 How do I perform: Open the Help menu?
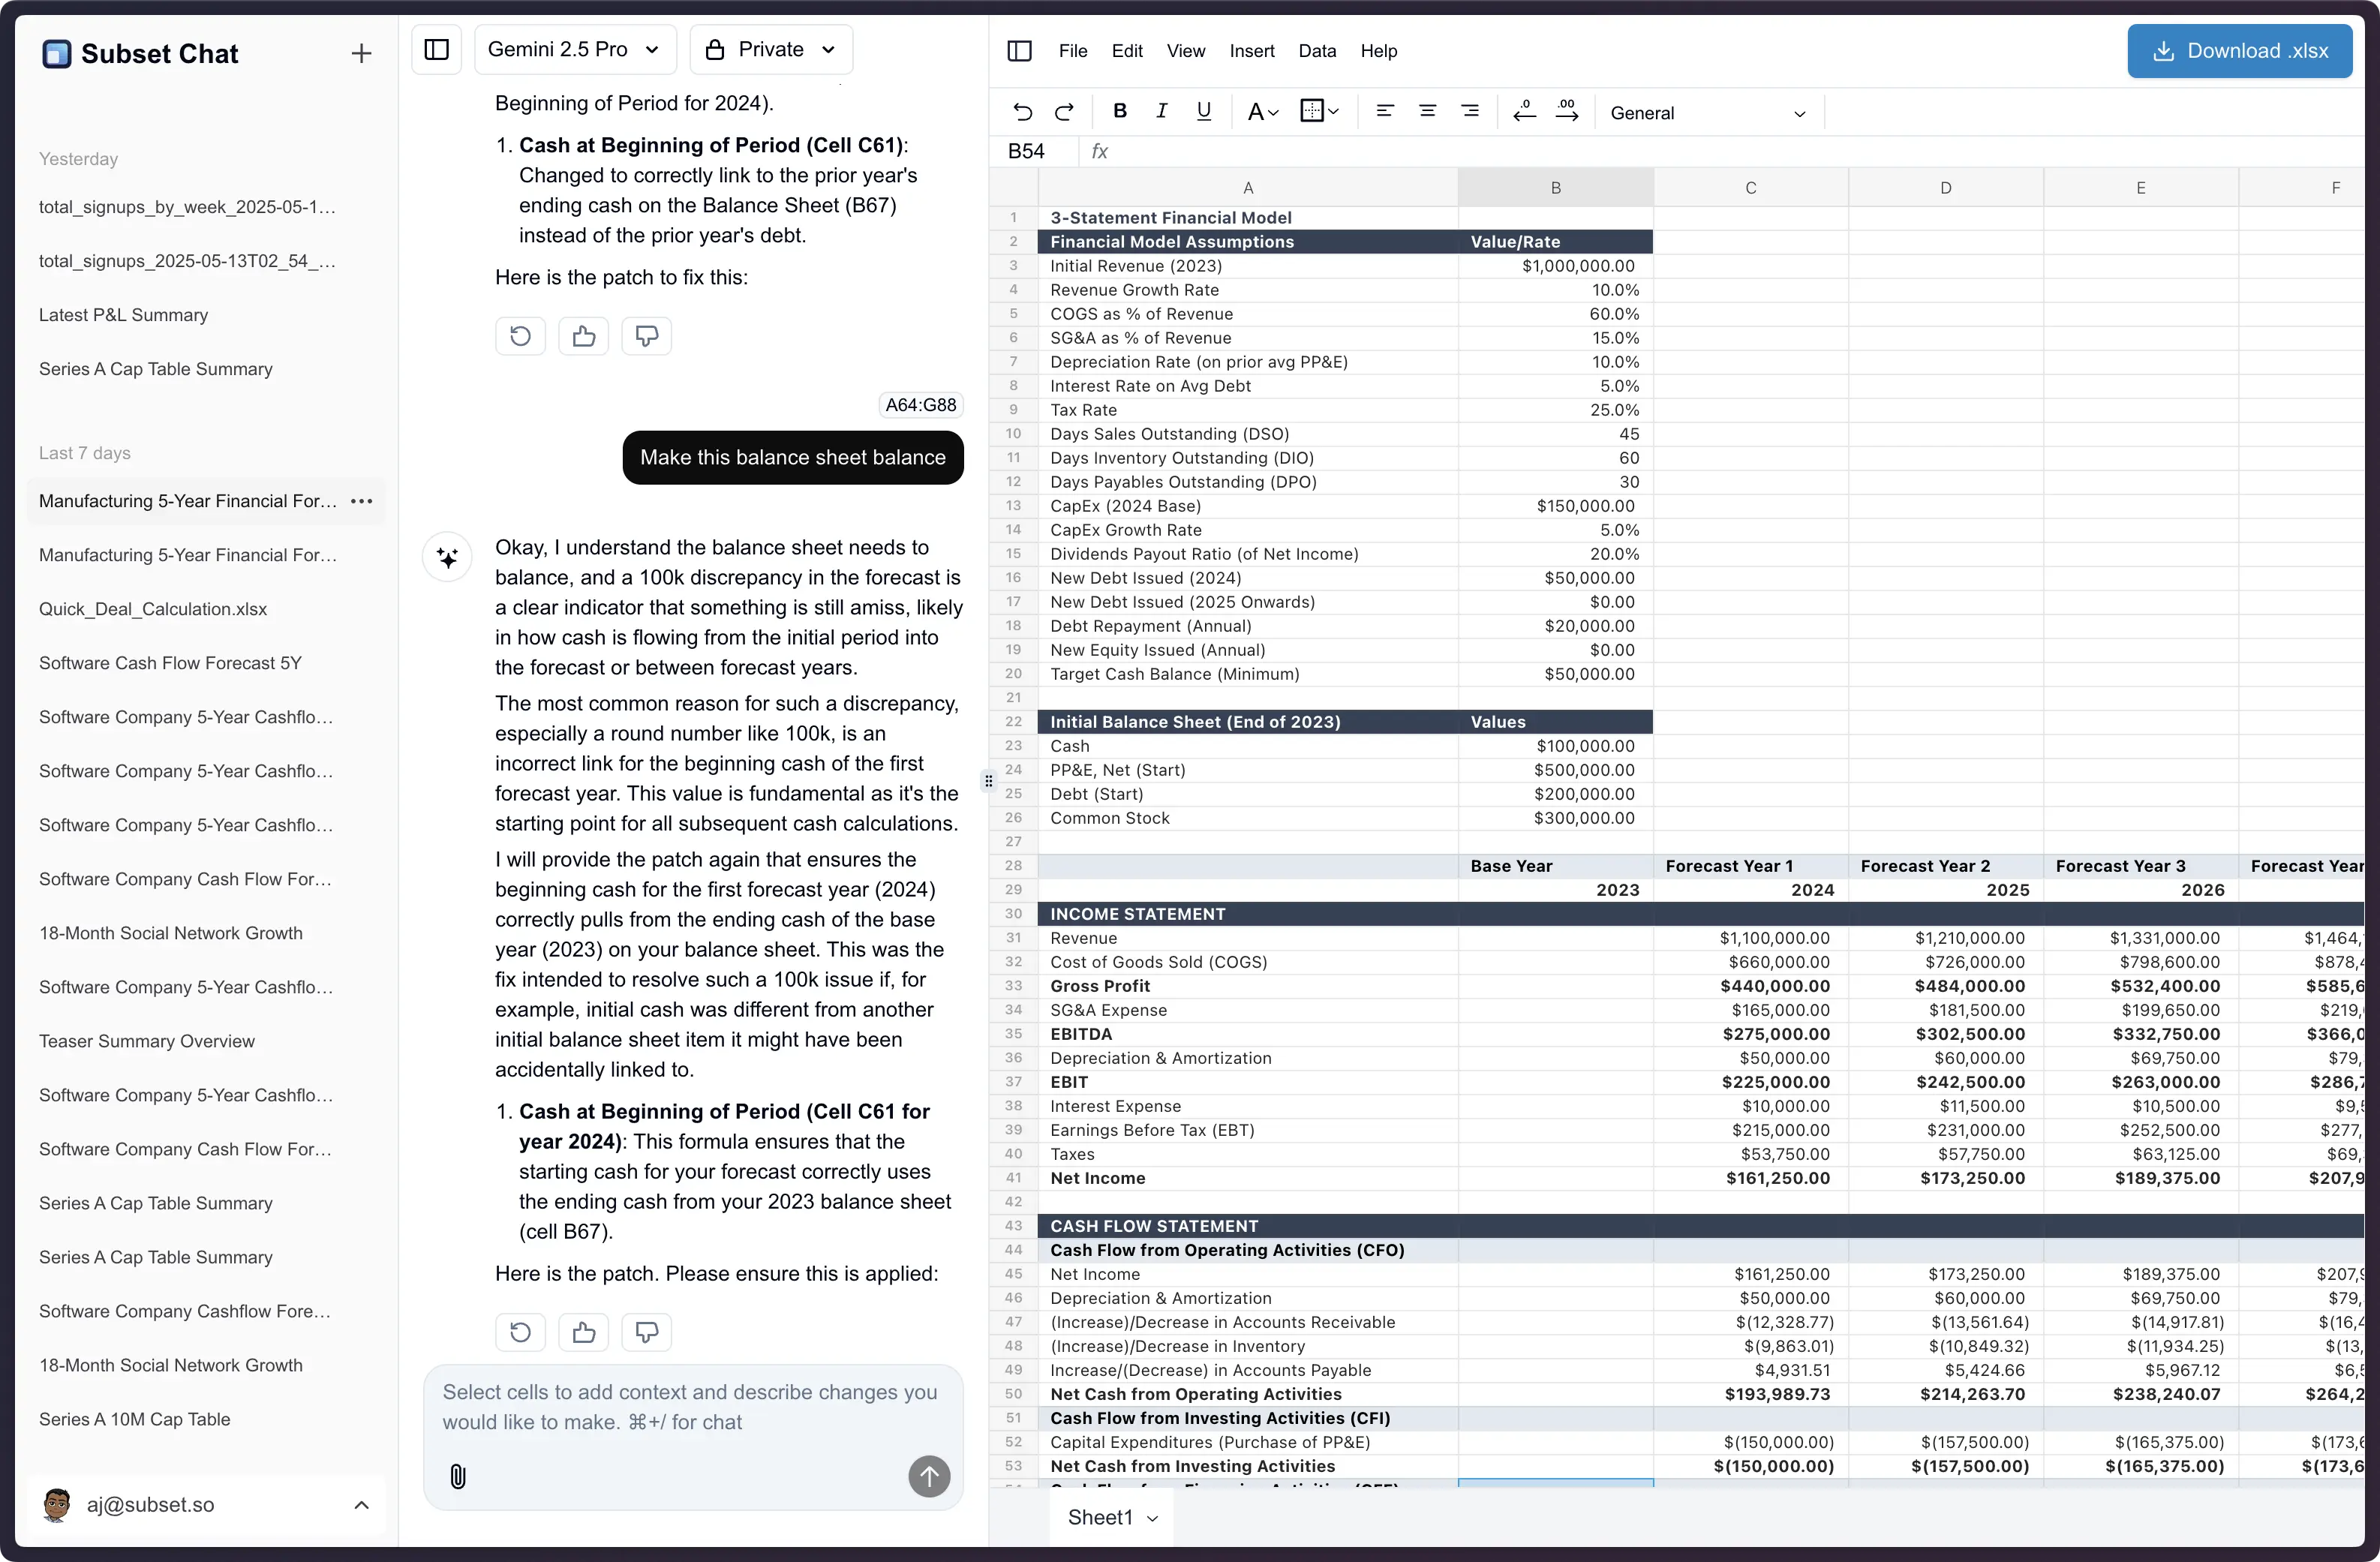tap(1378, 51)
